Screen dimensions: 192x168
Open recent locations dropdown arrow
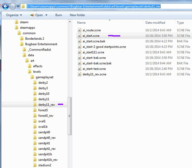tap(18, 7)
